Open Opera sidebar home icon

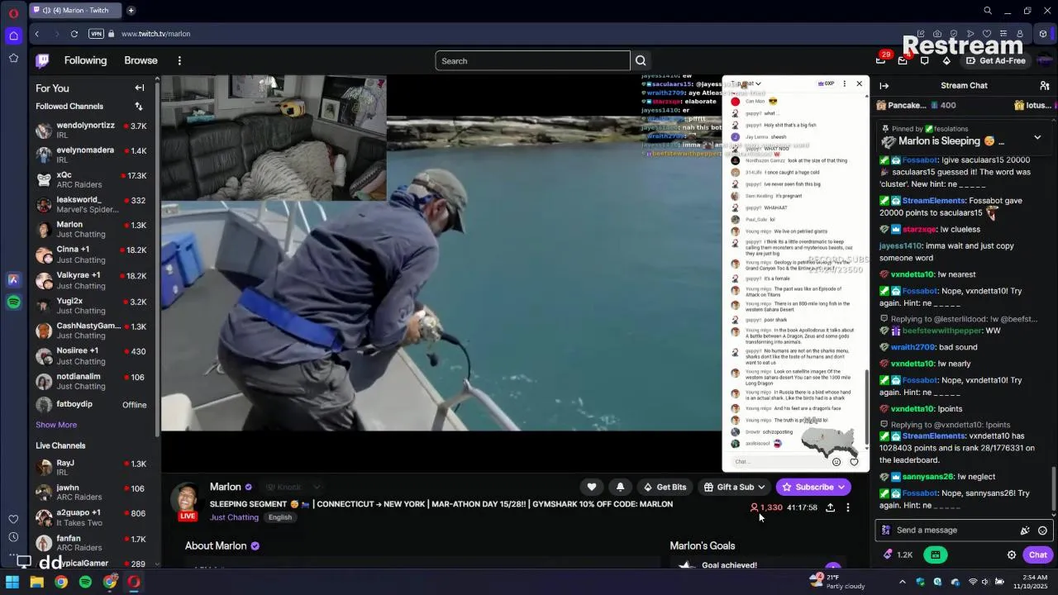[13, 36]
